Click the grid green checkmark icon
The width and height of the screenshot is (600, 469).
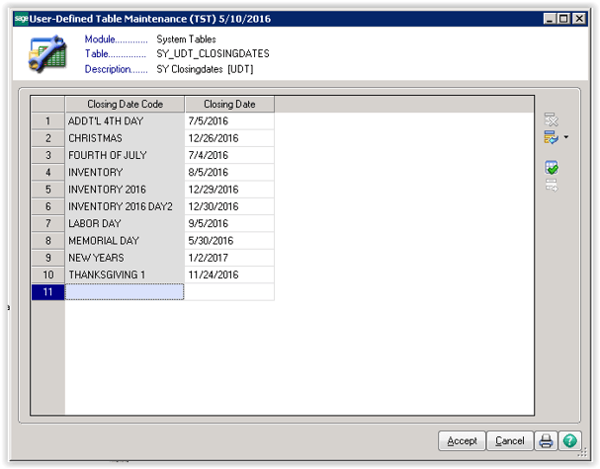(x=551, y=168)
